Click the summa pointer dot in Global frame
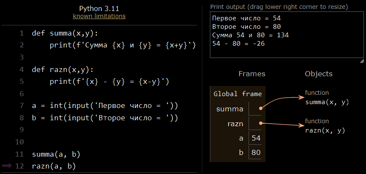 261,108
